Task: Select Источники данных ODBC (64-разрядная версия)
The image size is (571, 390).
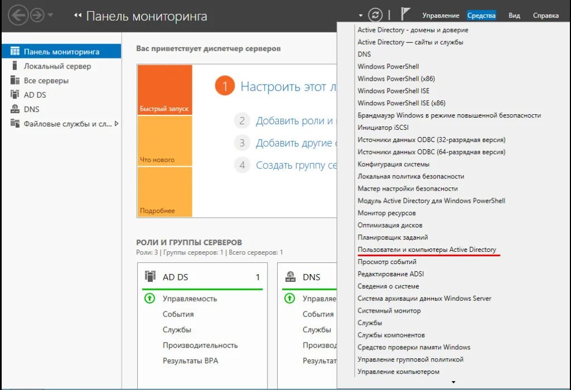Action: pos(432,152)
